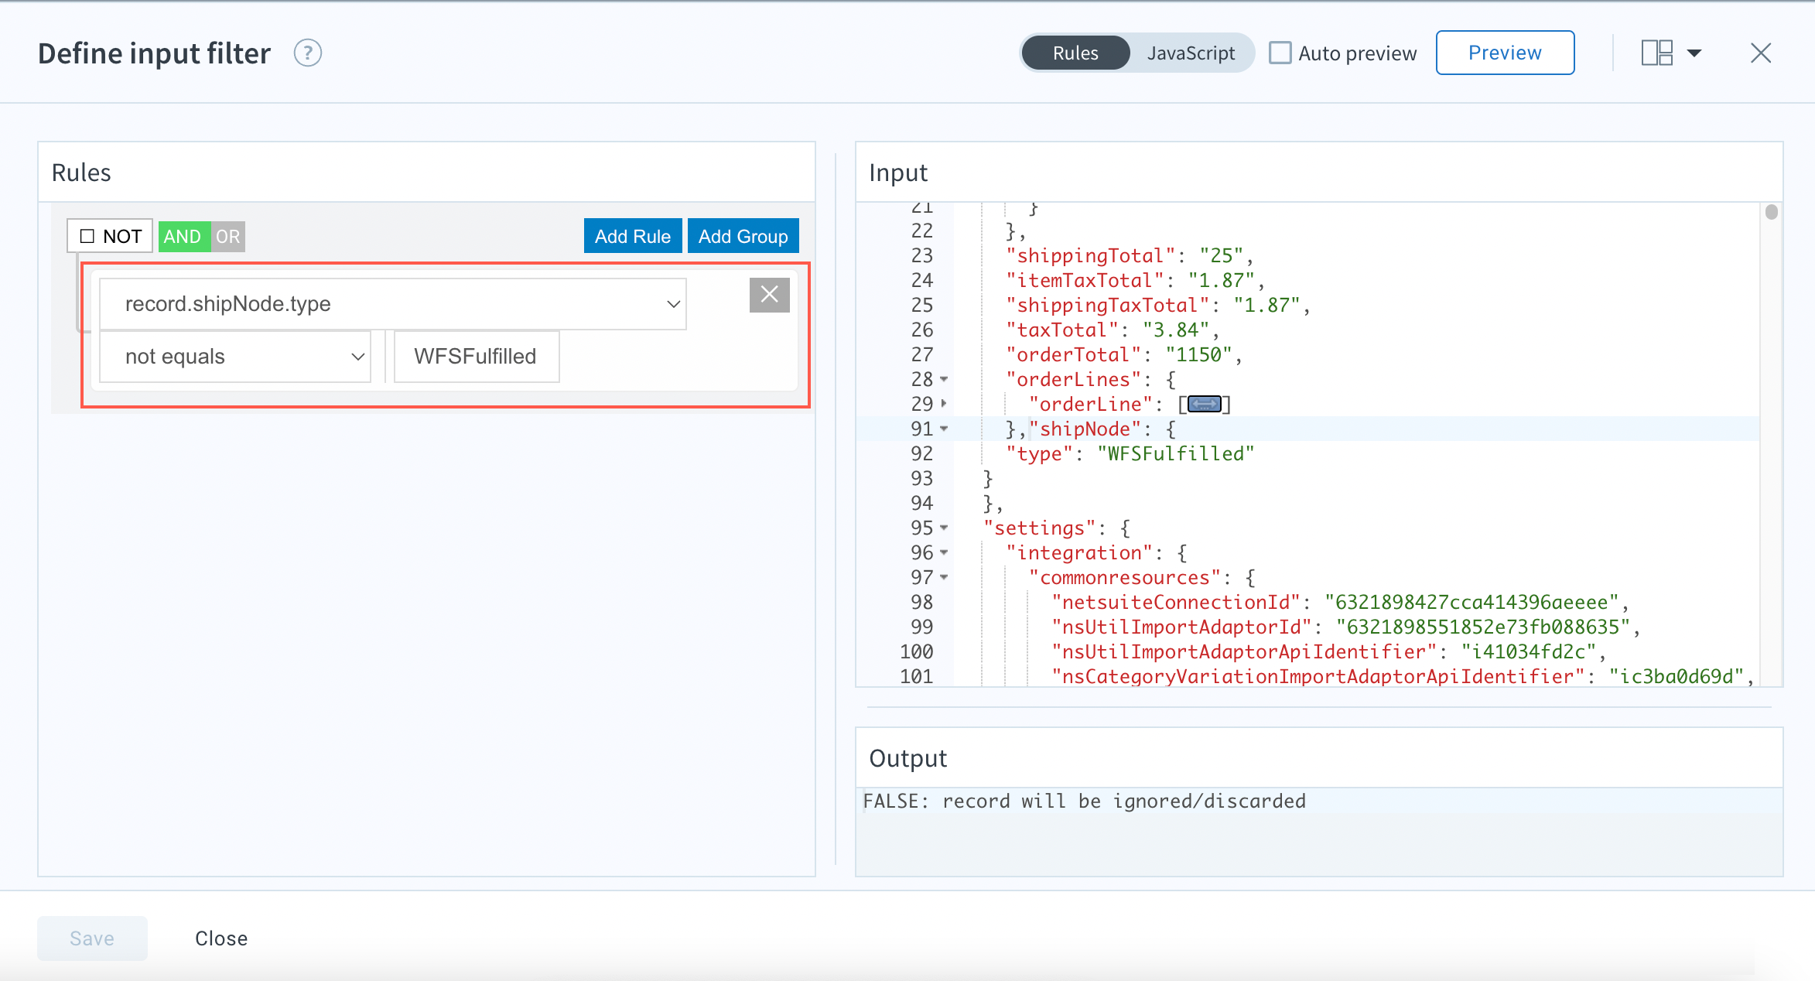Click the Save button

[92, 938]
